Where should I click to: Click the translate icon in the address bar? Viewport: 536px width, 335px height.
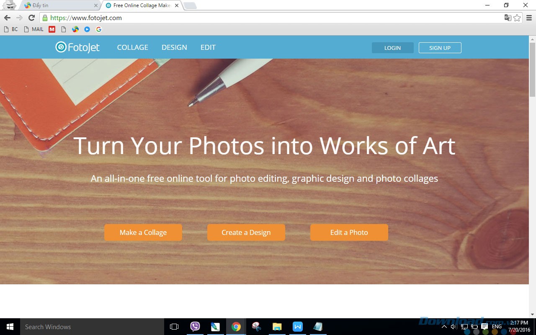click(x=508, y=18)
